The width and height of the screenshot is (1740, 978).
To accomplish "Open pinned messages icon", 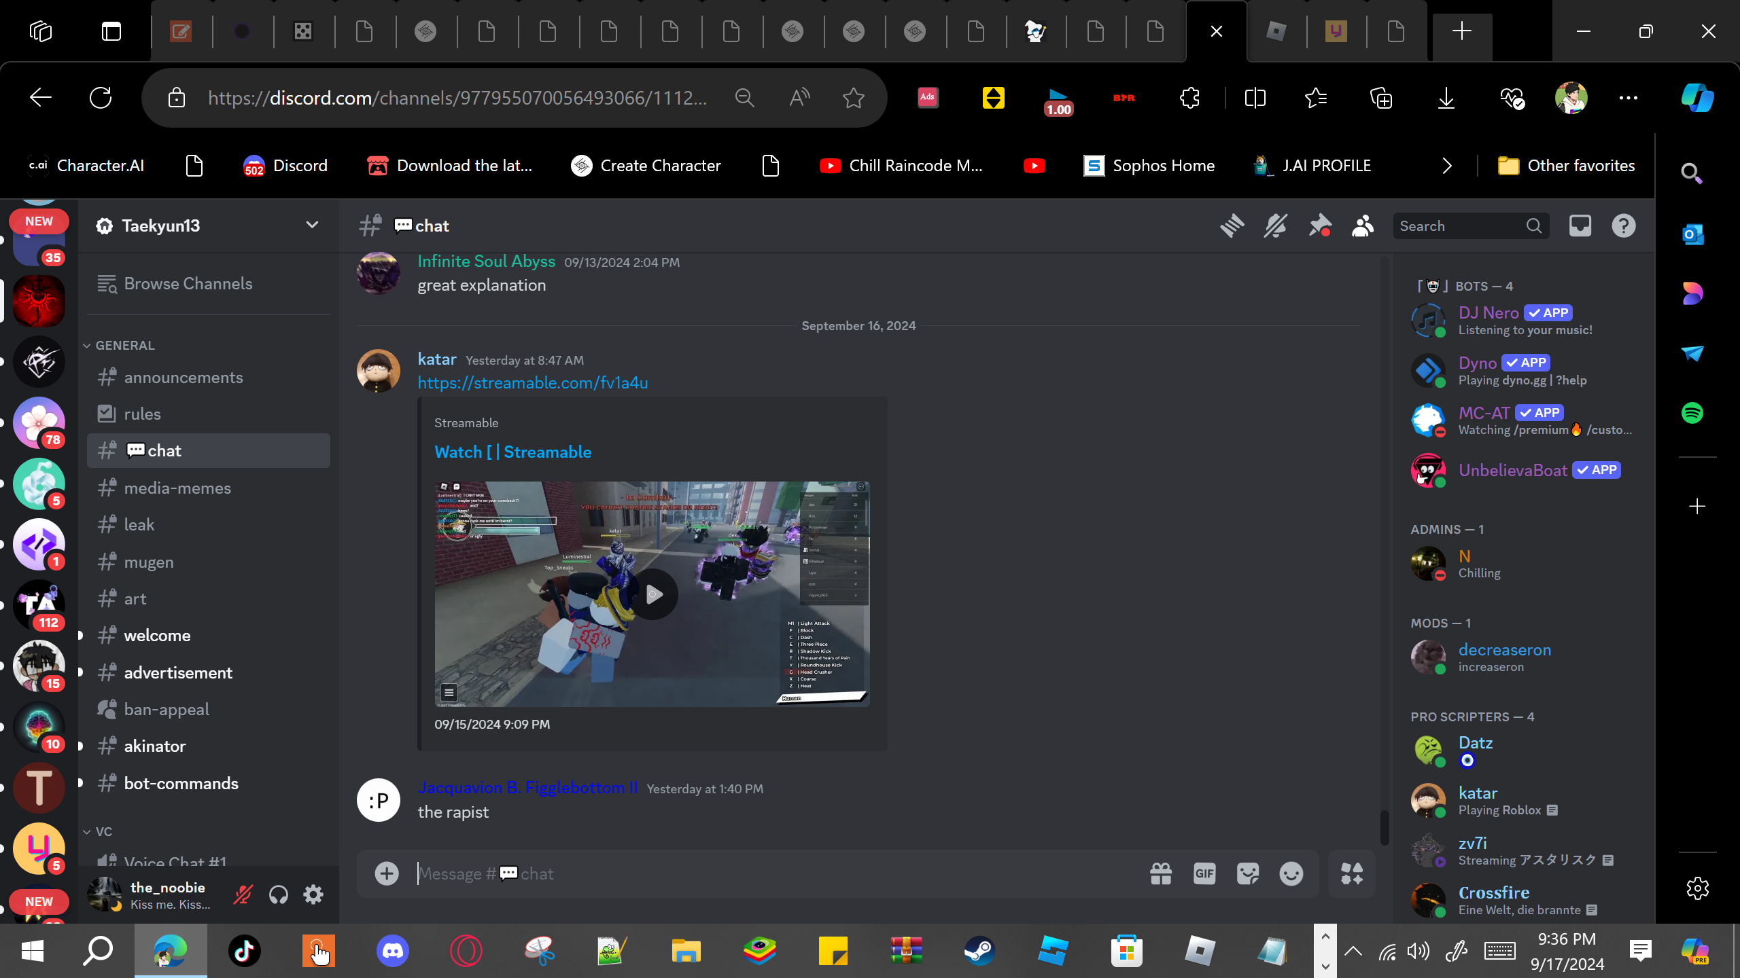I will pos(1319,226).
